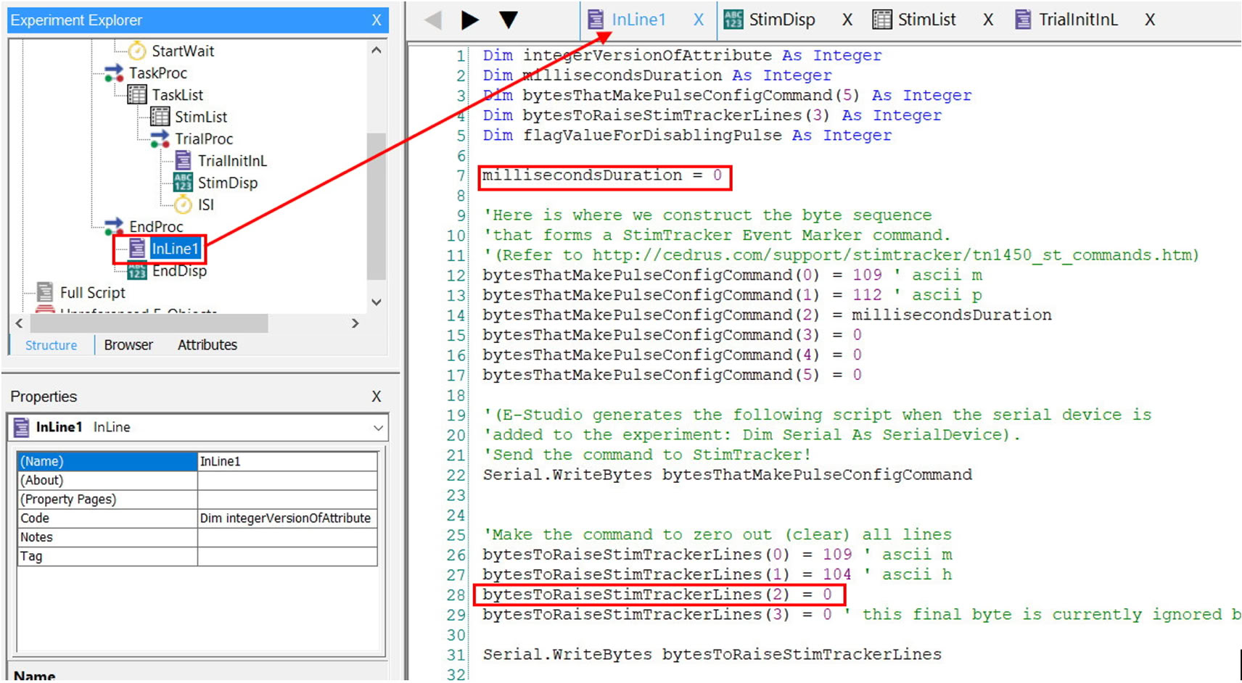This screenshot has height=683, width=1242.
Task: Close the Properties panel
Action: (376, 397)
